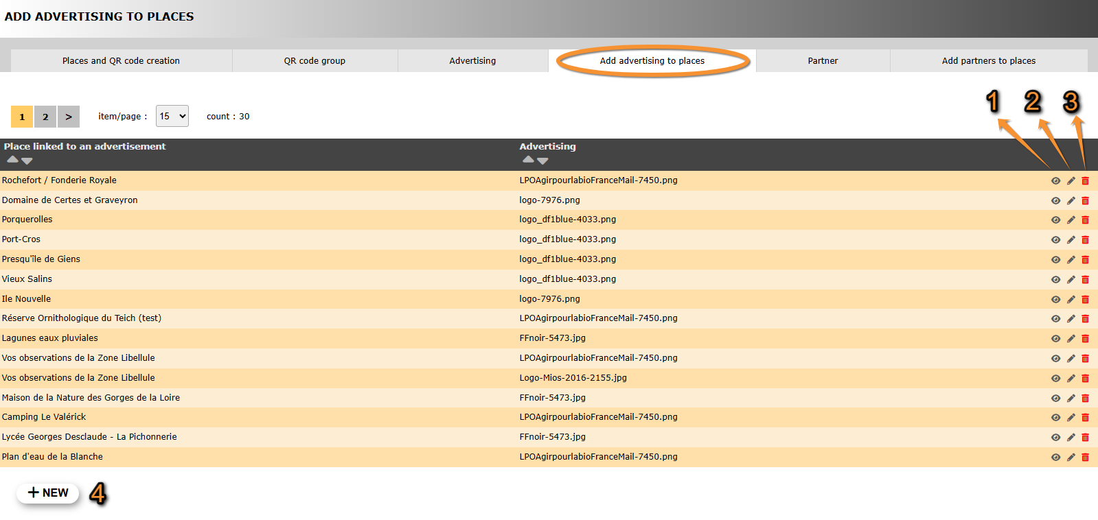
Task: Edit the Vieux Salins advertisement link
Action: [x=1071, y=280]
